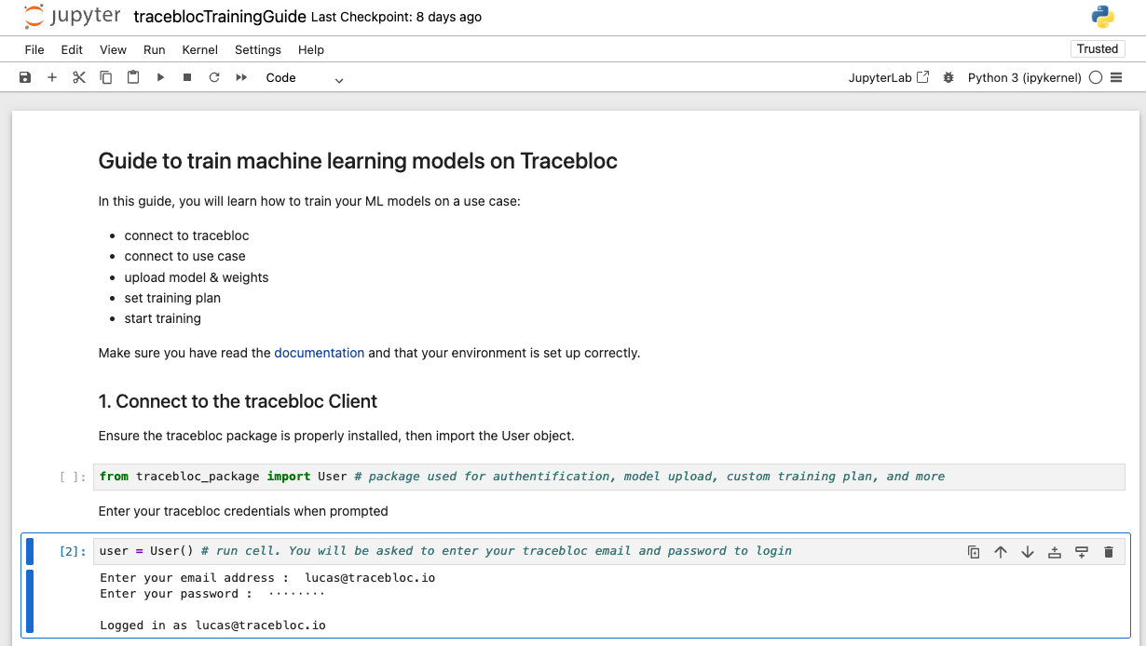Run the selected cell with play icon

[160, 78]
